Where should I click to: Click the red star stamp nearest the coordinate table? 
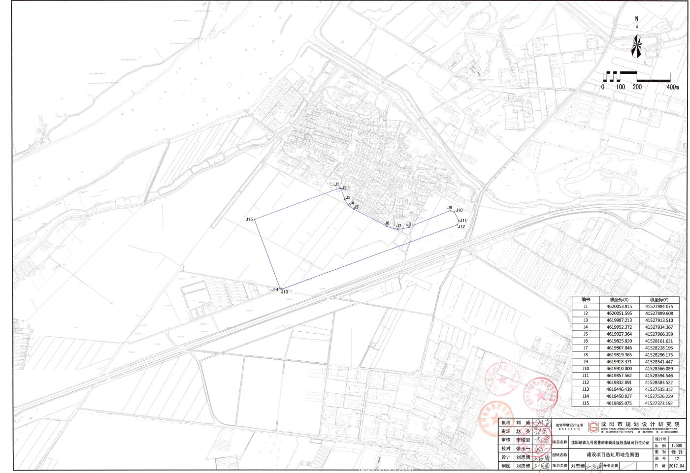point(541,394)
